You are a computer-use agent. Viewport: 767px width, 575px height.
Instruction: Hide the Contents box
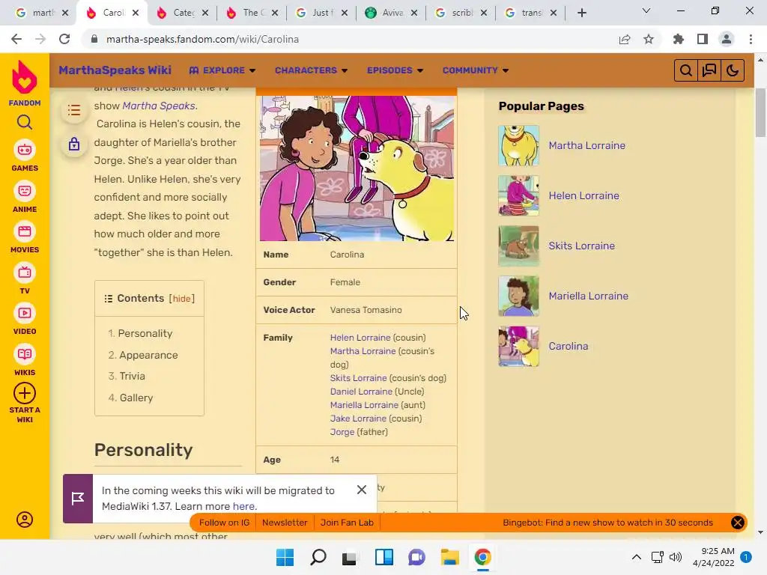click(x=181, y=299)
